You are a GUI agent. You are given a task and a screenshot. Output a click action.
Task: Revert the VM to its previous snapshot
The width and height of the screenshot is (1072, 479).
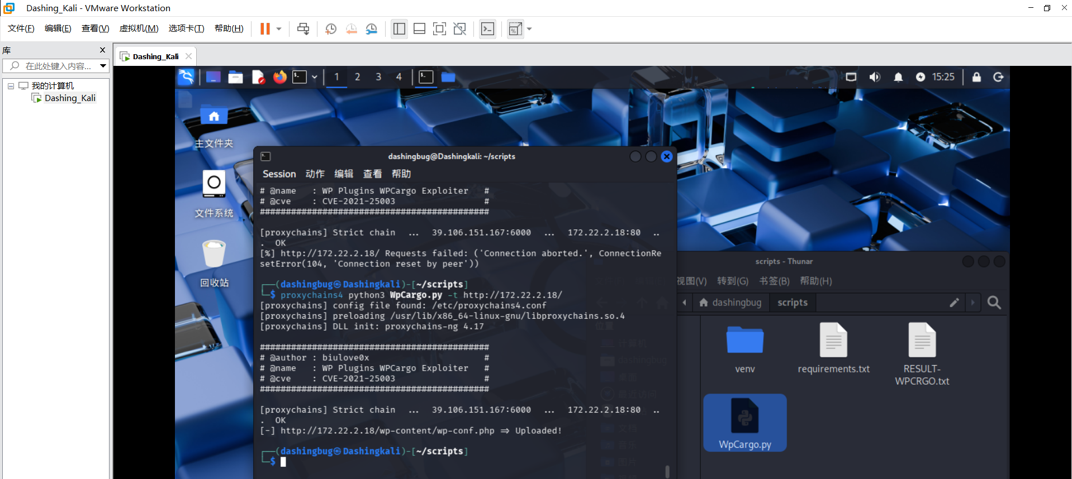(351, 29)
